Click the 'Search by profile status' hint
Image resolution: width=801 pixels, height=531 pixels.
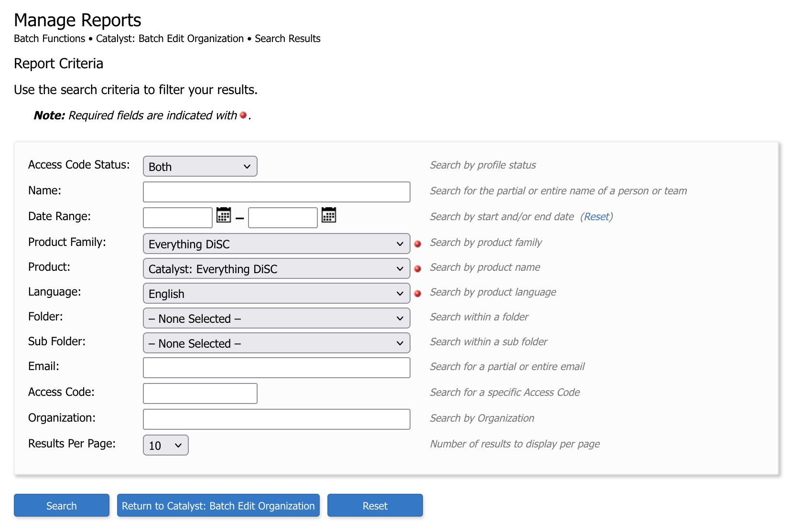(483, 165)
